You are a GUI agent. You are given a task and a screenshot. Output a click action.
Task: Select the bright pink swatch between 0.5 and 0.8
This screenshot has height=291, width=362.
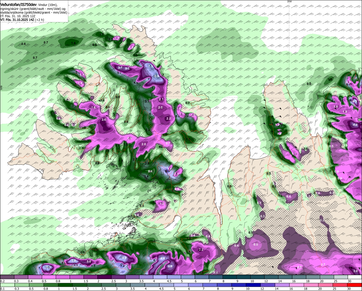[x=49, y=277]
